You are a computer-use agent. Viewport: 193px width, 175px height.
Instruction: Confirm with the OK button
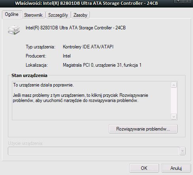click(x=144, y=168)
